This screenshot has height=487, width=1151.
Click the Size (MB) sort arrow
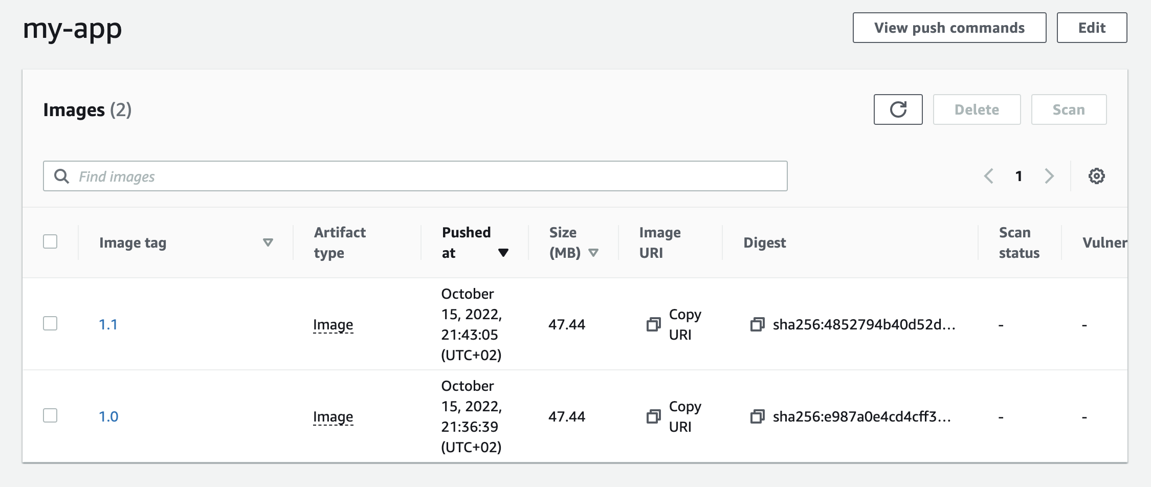coord(594,252)
